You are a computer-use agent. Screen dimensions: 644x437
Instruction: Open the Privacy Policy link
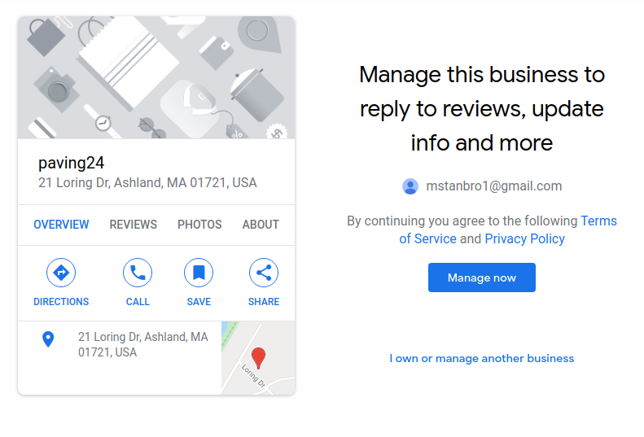click(524, 238)
